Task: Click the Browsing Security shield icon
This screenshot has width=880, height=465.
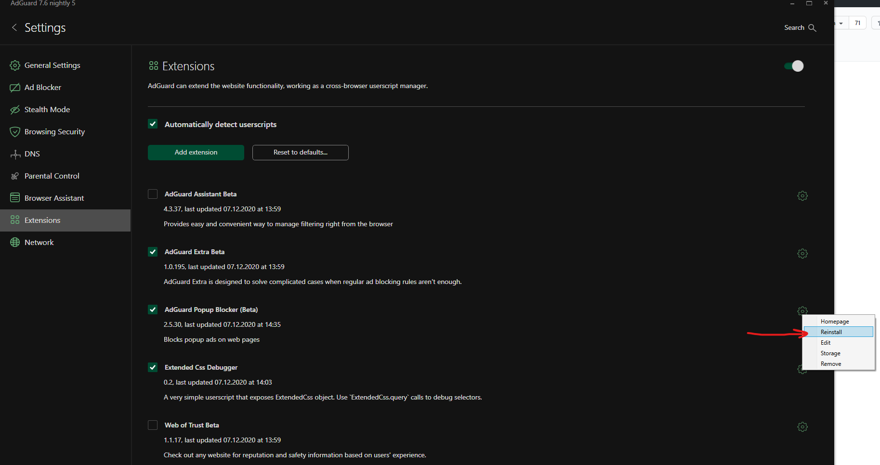Action: click(15, 132)
